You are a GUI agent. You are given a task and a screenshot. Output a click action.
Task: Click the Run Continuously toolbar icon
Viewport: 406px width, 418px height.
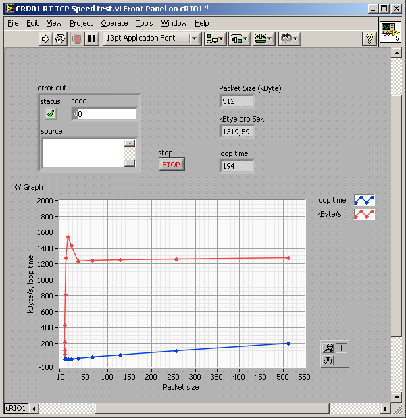pyautogui.click(x=61, y=38)
